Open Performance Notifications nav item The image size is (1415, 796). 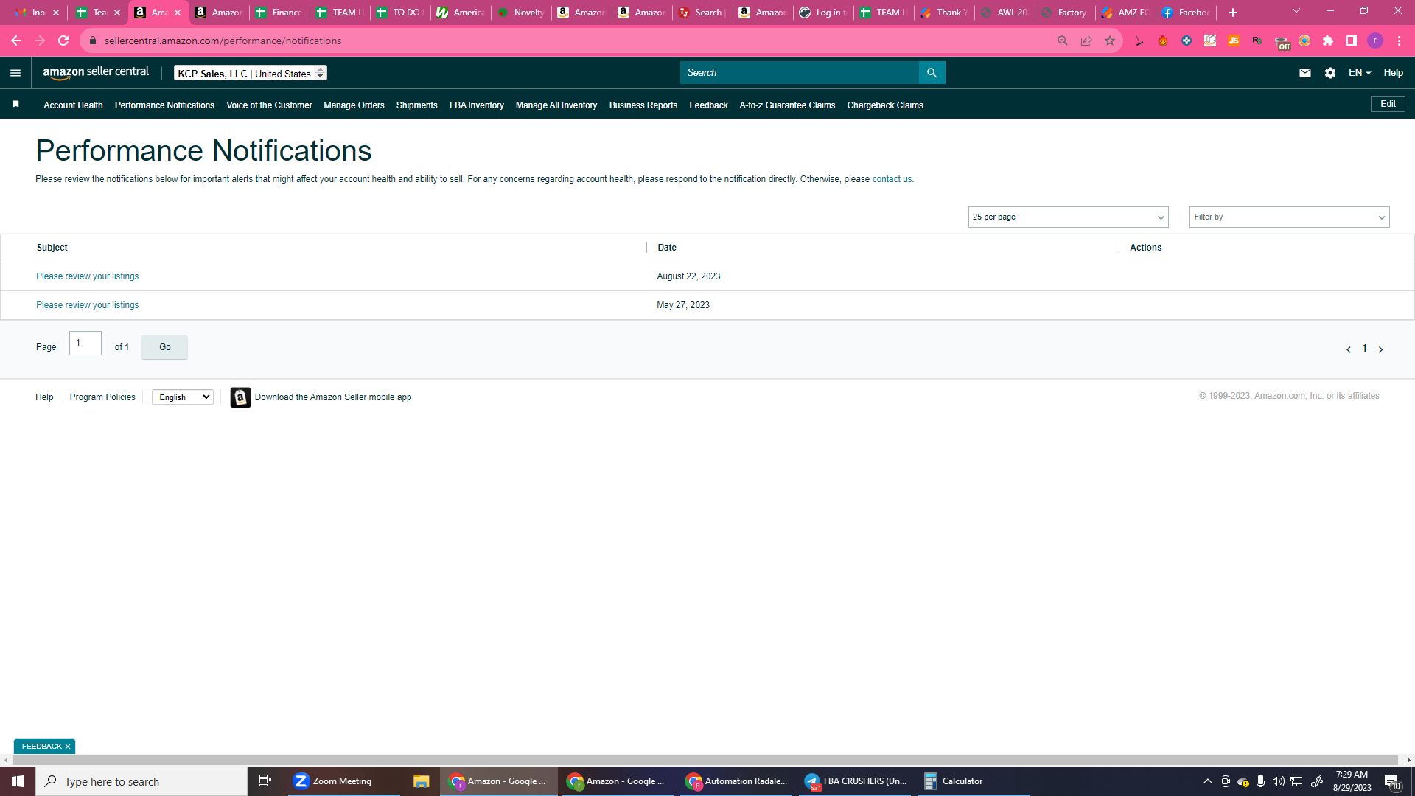click(x=164, y=105)
